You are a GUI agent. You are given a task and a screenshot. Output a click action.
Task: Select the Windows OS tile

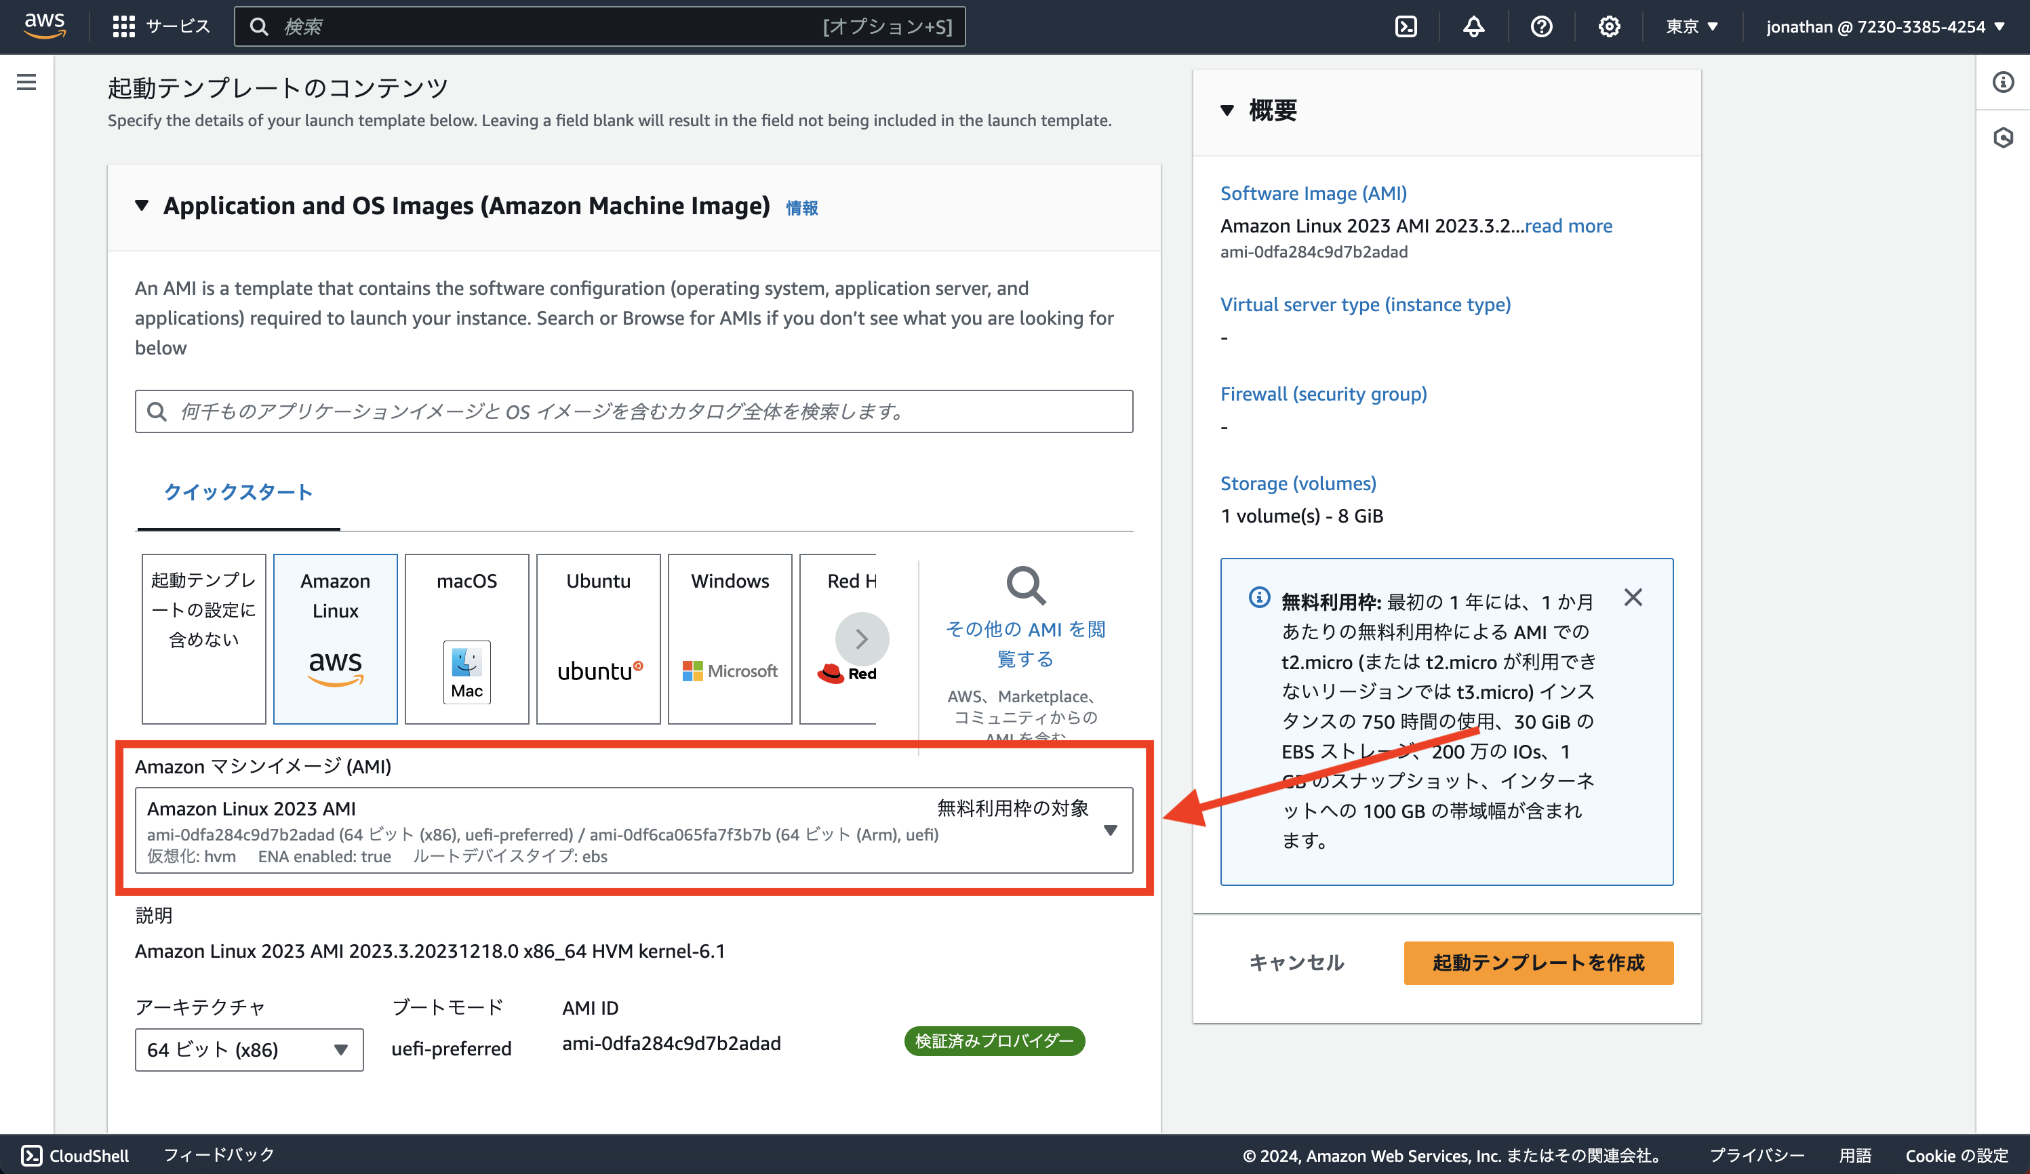click(730, 639)
